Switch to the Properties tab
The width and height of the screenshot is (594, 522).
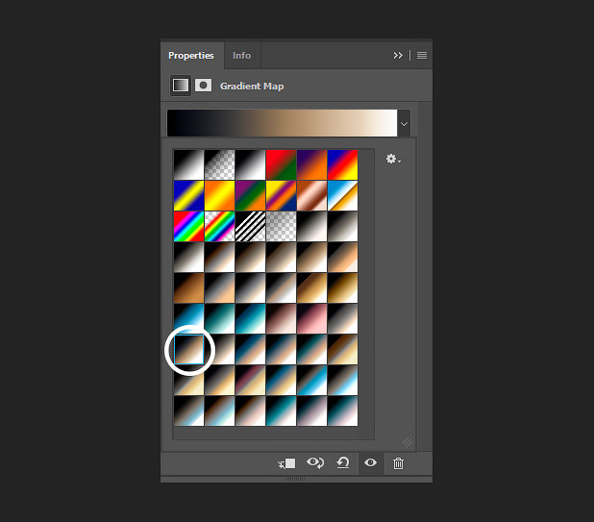point(191,56)
